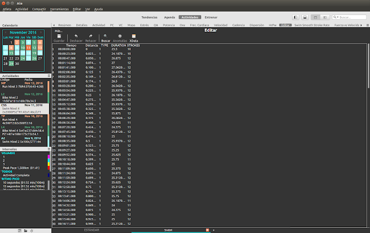This screenshot has width=370, height=233.
Task: Click magenta color swatch of interval 1
Action: tap(49, 157)
